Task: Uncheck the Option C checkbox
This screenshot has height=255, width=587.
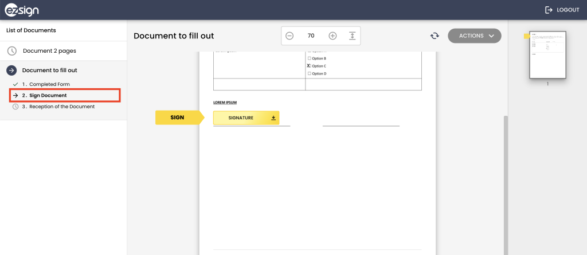Action: 310,66
